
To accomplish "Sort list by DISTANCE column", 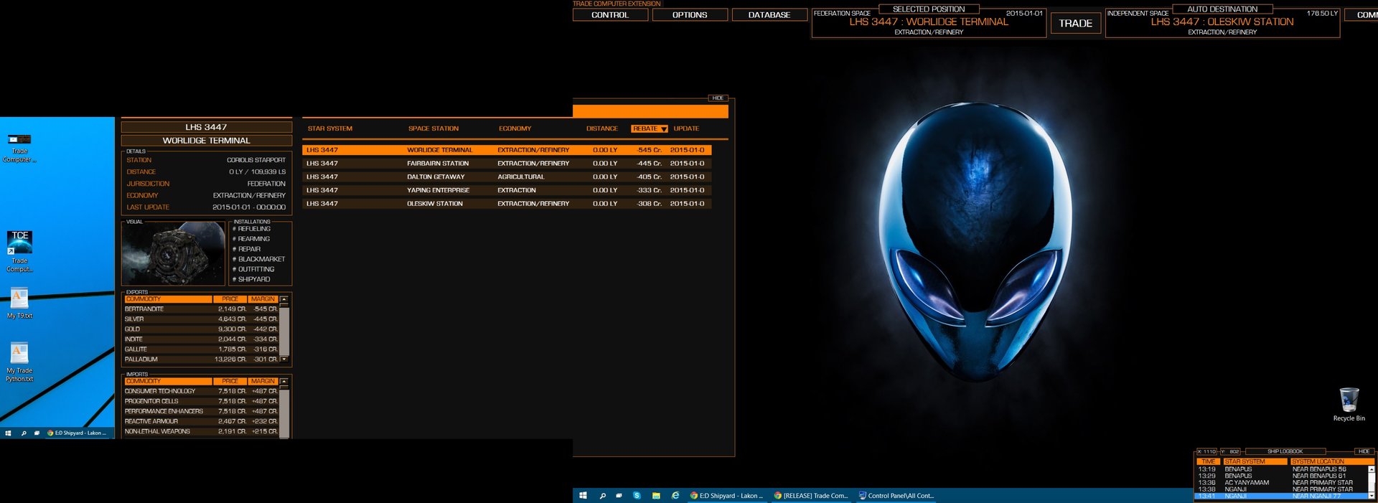I will (x=602, y=128).
